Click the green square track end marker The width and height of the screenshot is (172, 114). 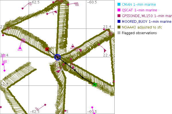95,85
